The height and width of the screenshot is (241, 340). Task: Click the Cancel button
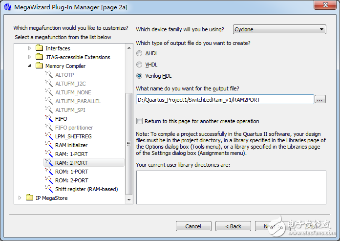click(x=193, y=226)
